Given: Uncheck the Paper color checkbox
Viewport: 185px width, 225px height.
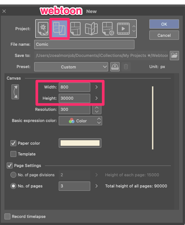Looking at the screenshot, I should 13,143.
